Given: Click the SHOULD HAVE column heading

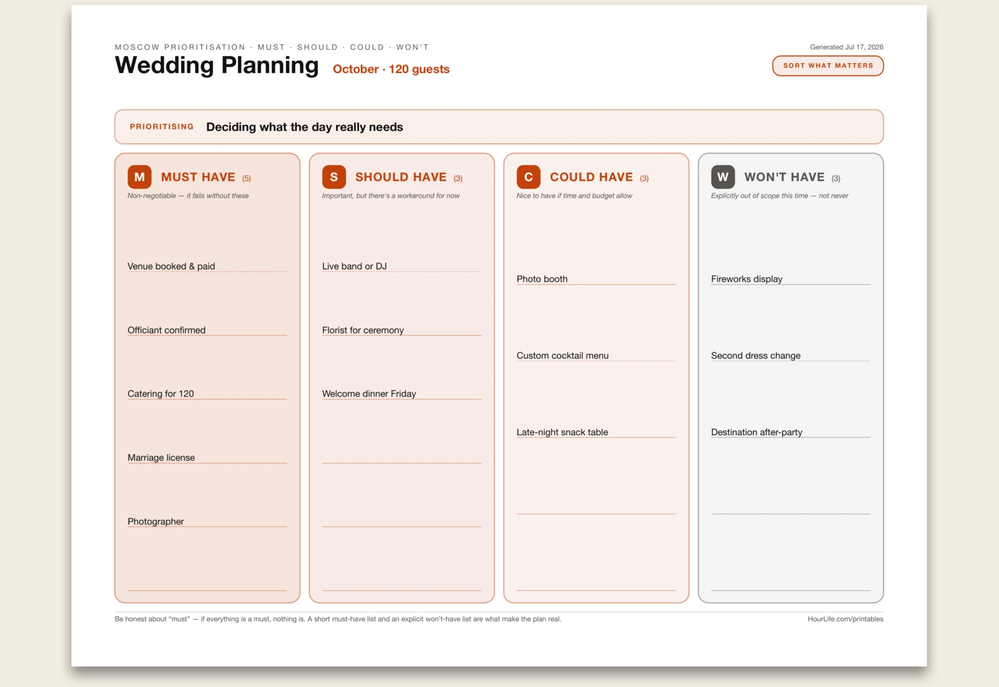Looking at the screenshot, I should coord(401,177).
